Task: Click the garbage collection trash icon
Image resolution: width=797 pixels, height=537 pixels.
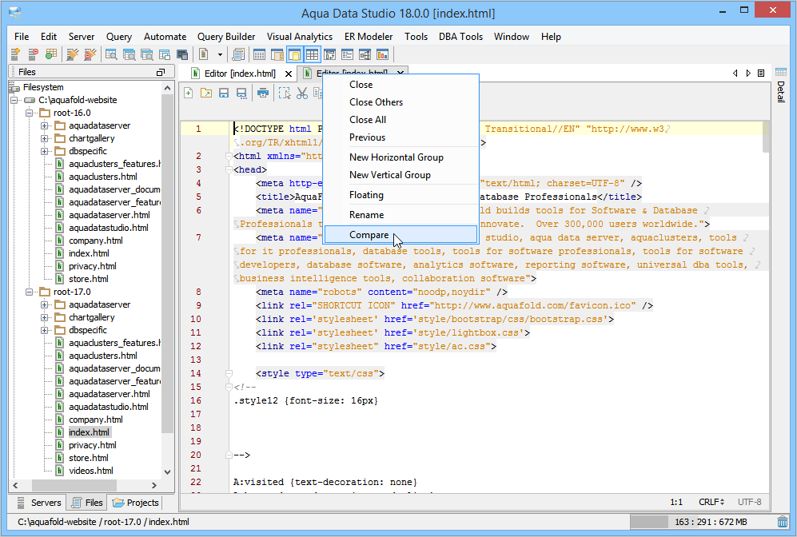Action: click(x=783, y=522)
